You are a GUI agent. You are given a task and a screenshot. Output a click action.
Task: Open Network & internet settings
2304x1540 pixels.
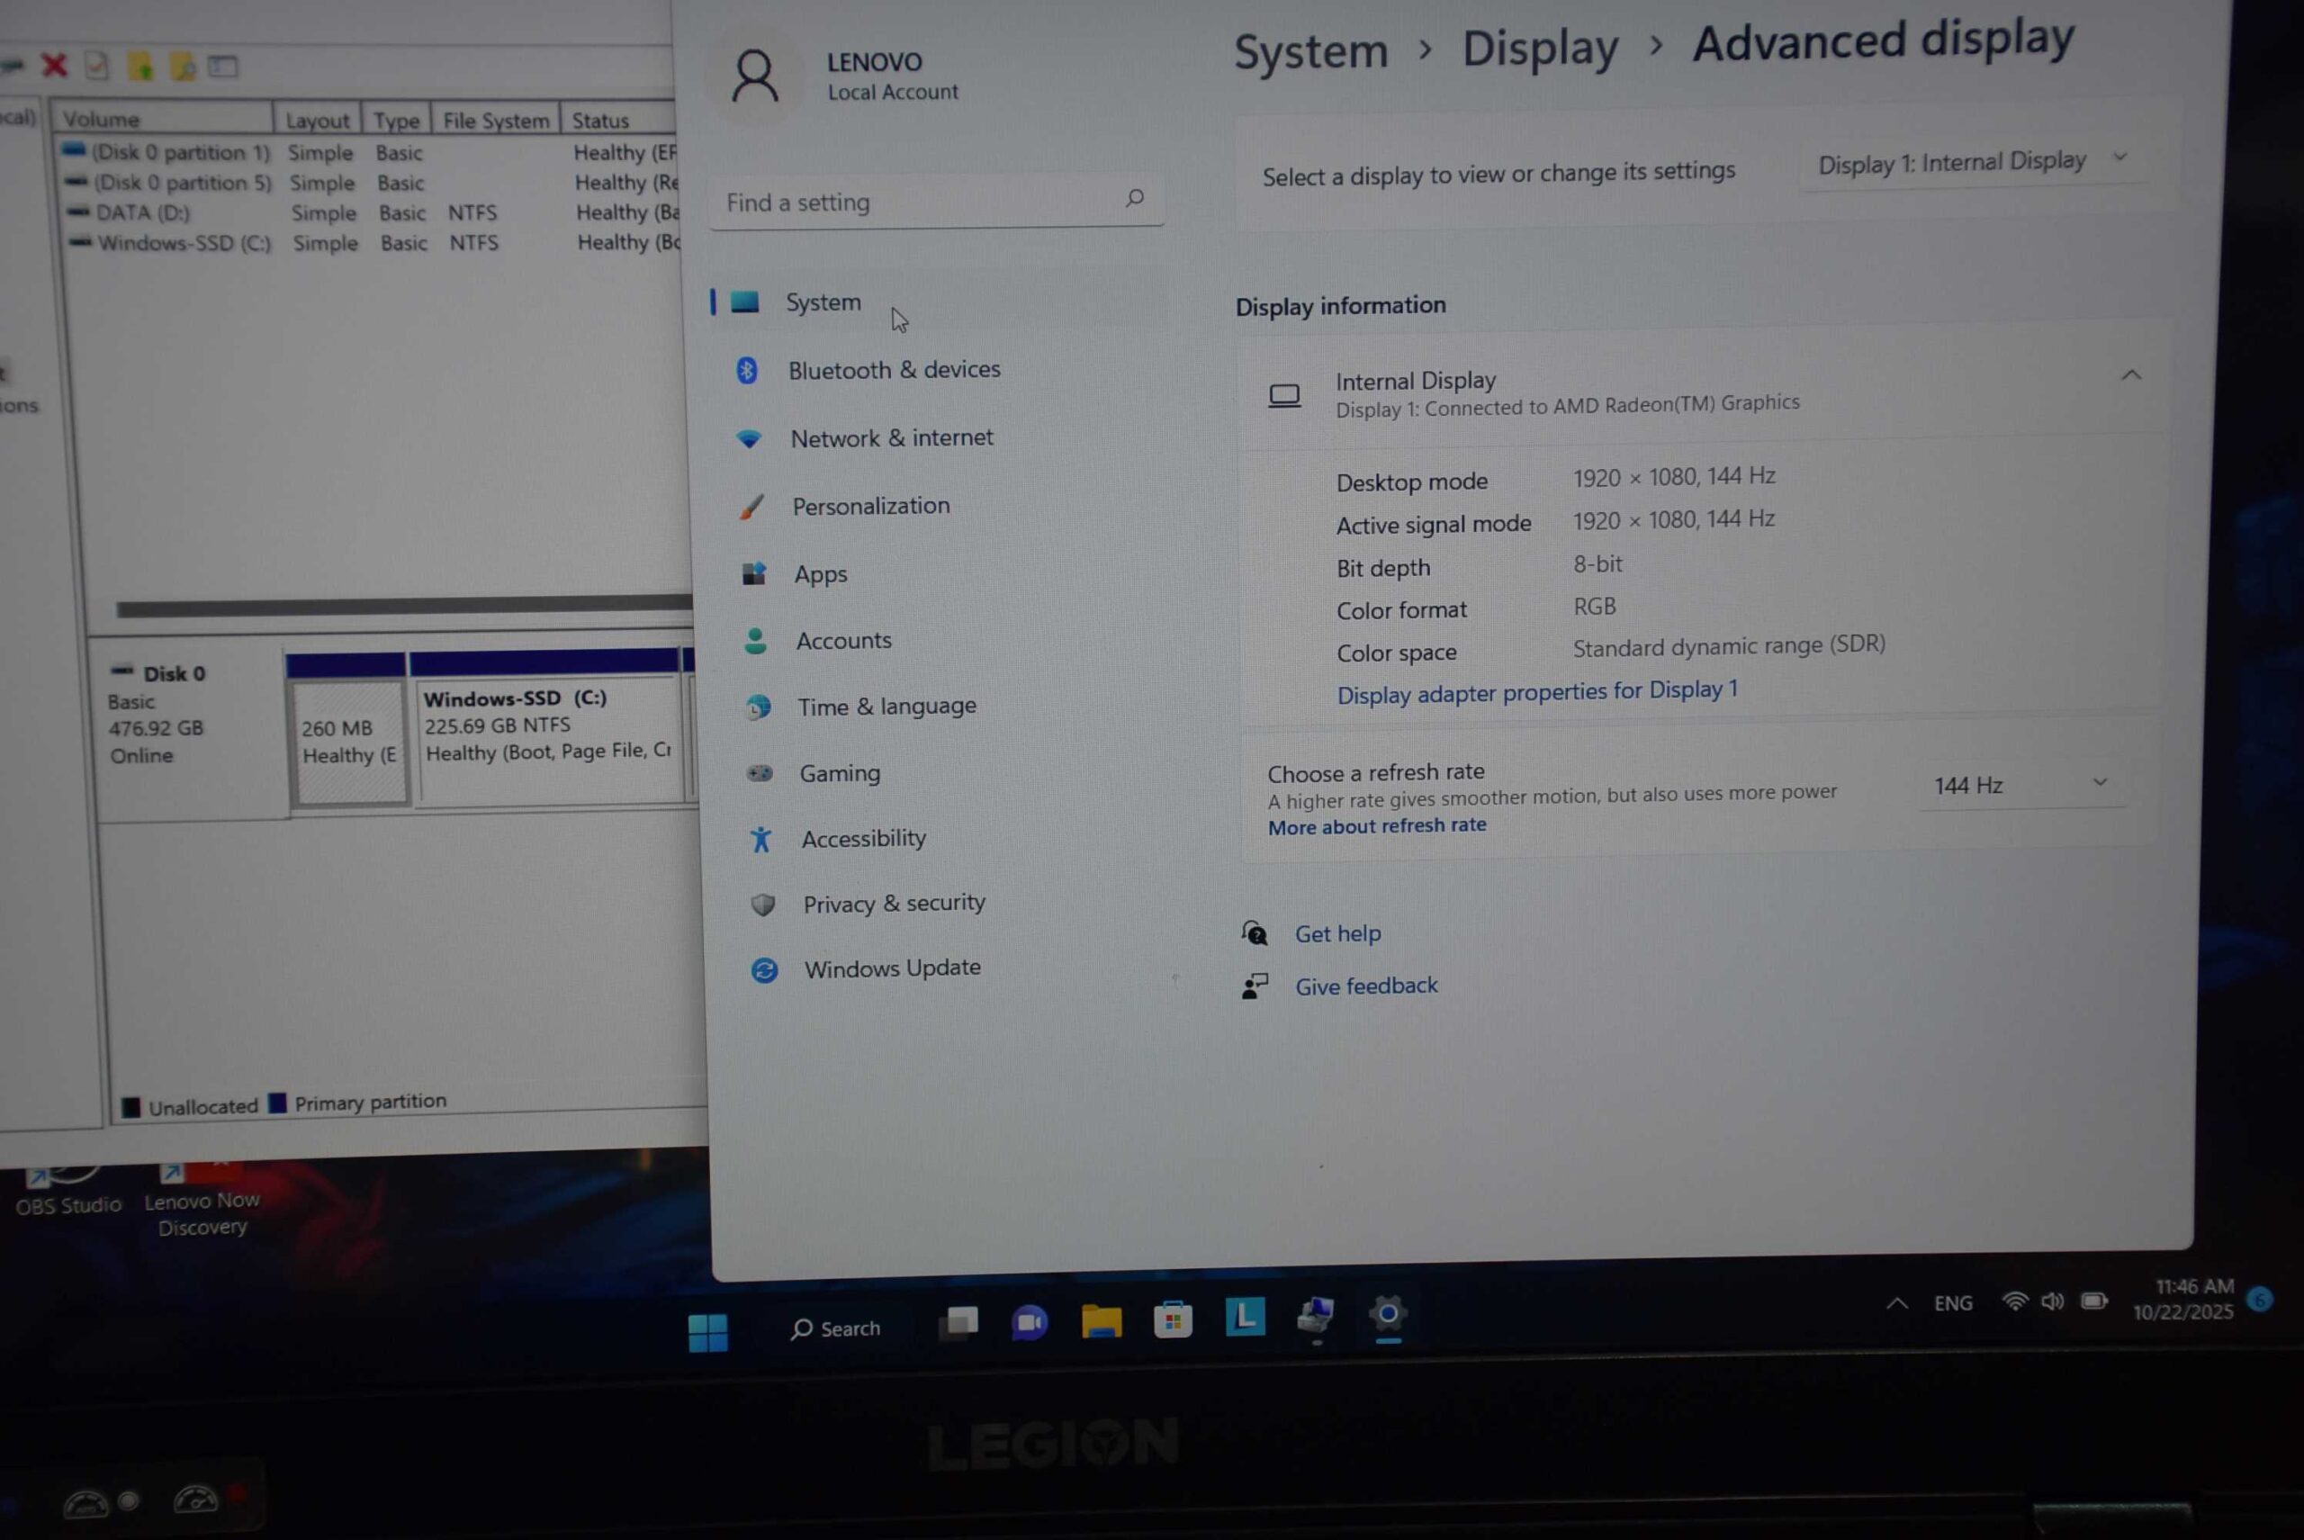tap(891, 438)
